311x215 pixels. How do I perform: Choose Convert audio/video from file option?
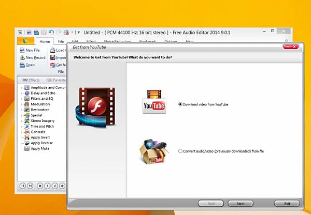[180, 151]
